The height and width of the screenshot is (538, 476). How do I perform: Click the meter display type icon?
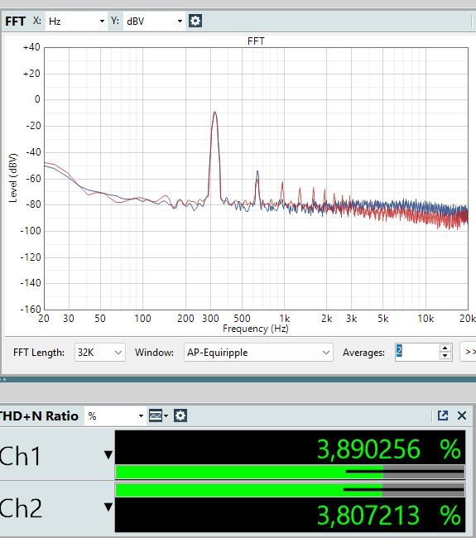click(158, 416)
